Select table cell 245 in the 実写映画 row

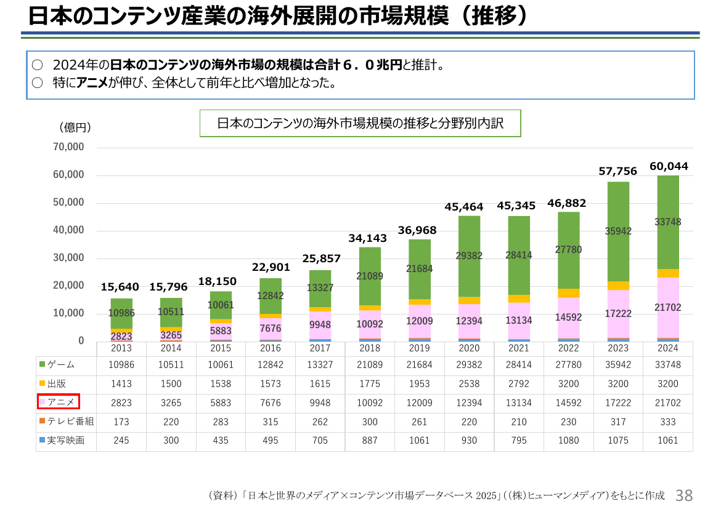121,440
